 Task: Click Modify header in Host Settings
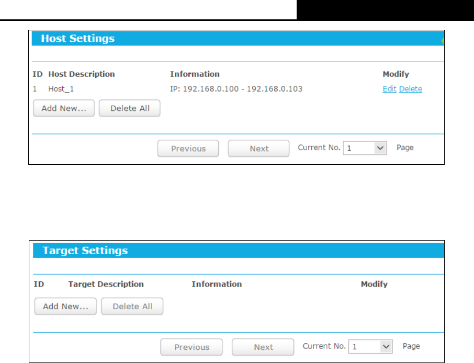tap(396, 74)
